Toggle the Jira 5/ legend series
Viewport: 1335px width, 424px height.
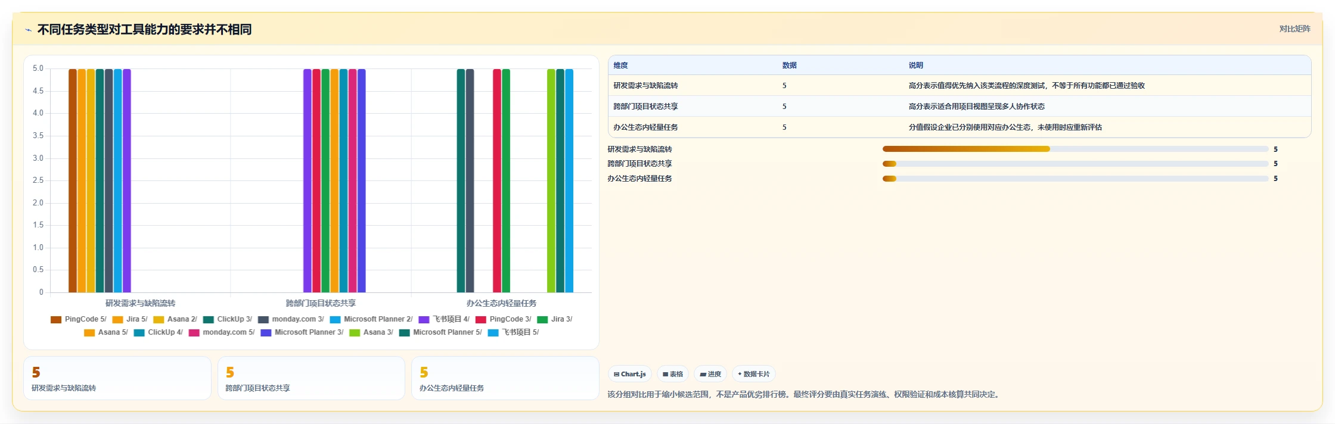tap(129, 319)
